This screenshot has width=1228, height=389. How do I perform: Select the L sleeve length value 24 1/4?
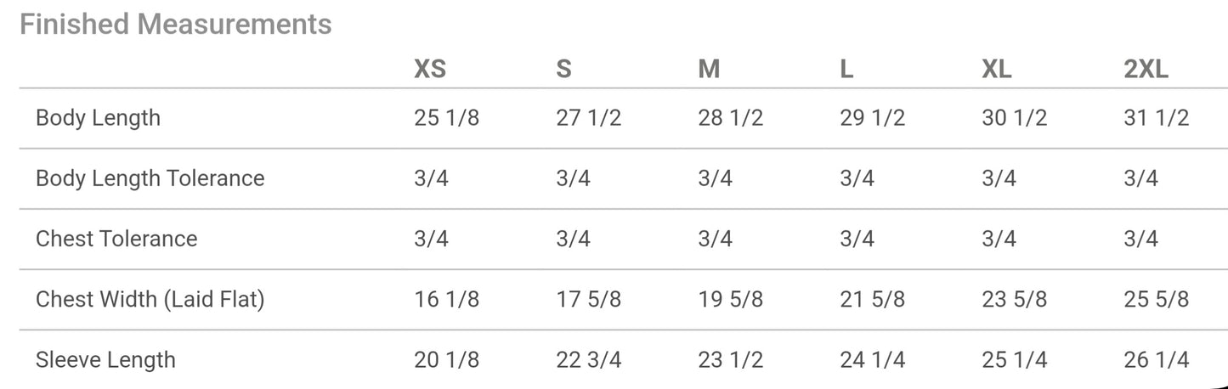point(872,359)
